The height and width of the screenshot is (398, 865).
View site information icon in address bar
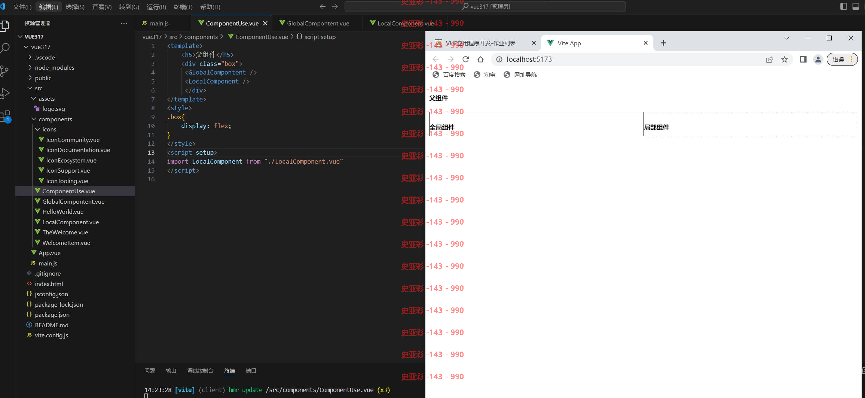click(x=499, y=59)
